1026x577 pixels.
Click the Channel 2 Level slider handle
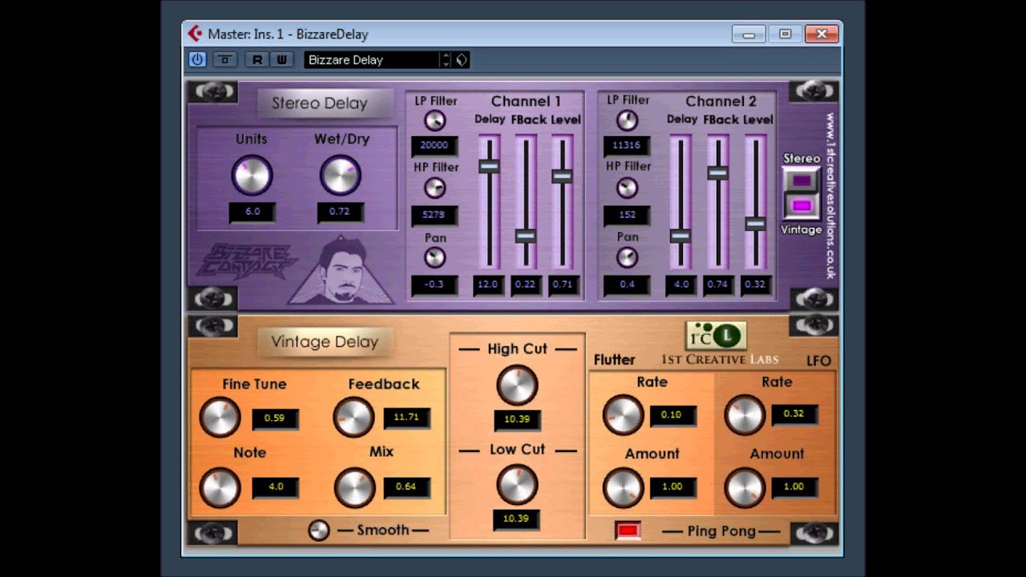pos(755,224)
